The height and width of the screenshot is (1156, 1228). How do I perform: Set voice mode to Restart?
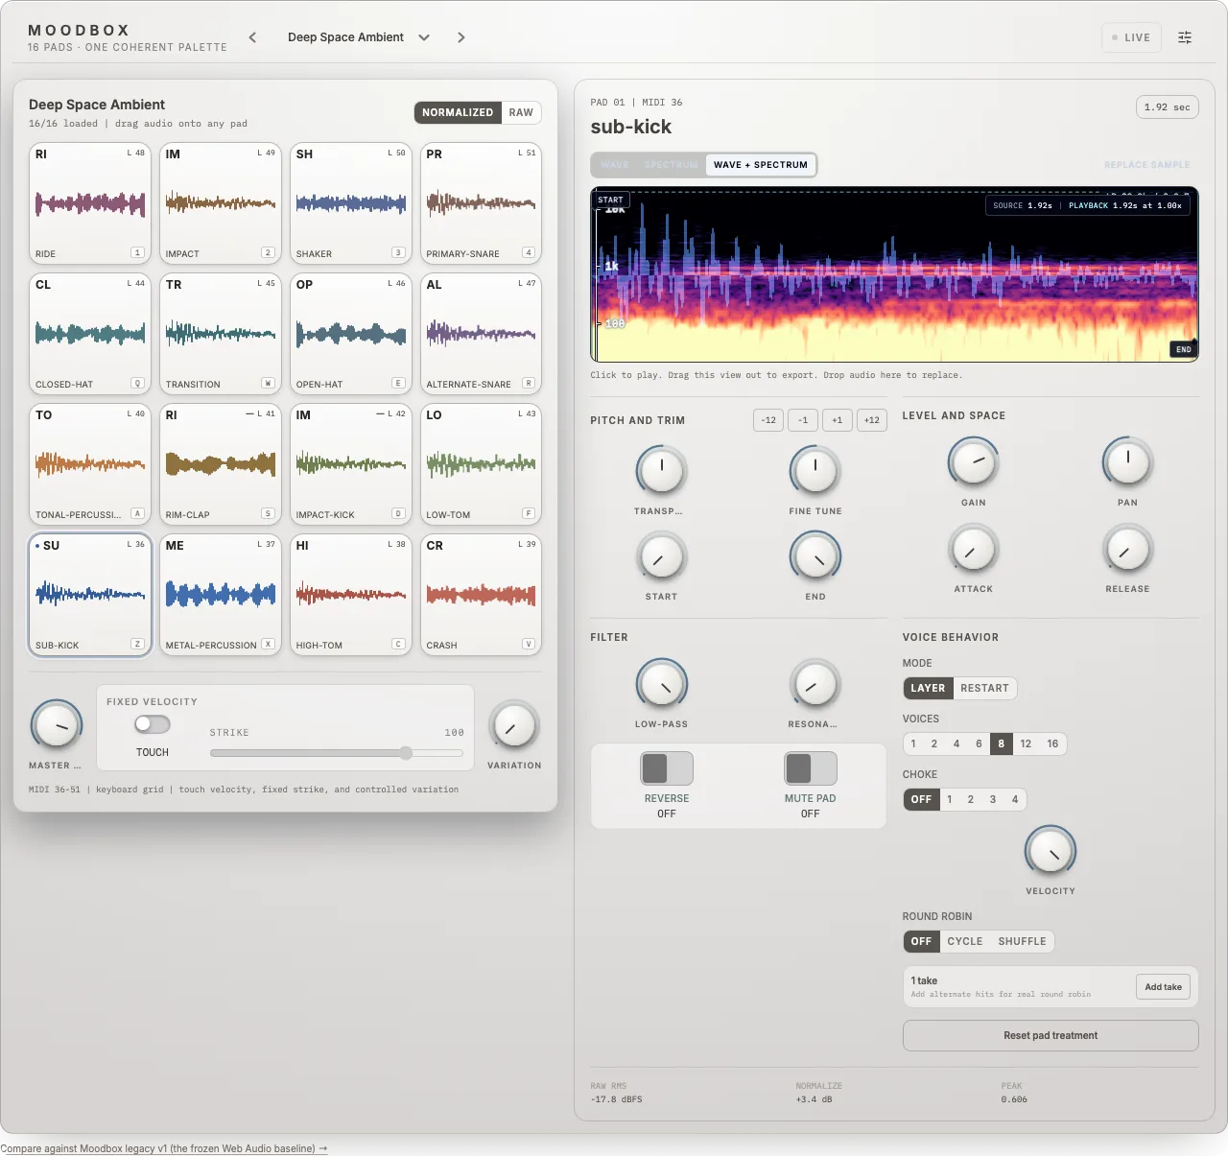click(x=984, y=688)
